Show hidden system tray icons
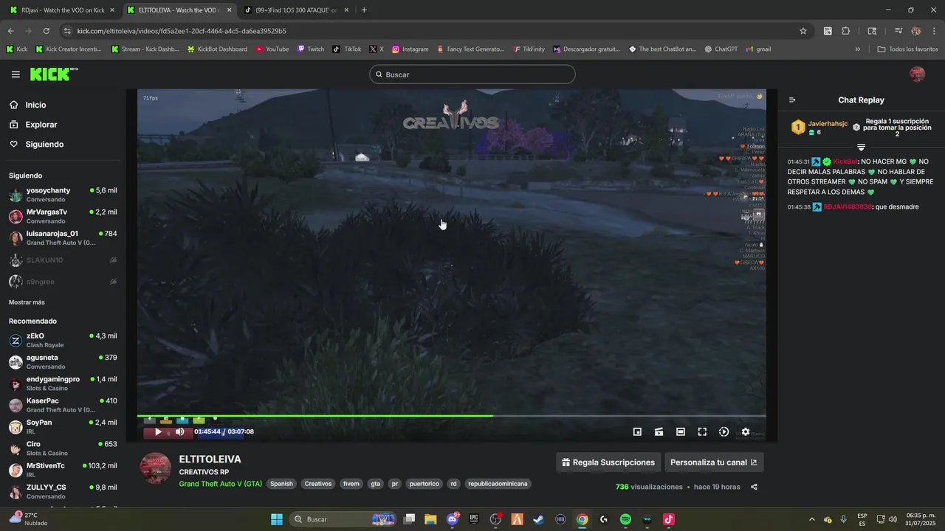 pos(812,519)
